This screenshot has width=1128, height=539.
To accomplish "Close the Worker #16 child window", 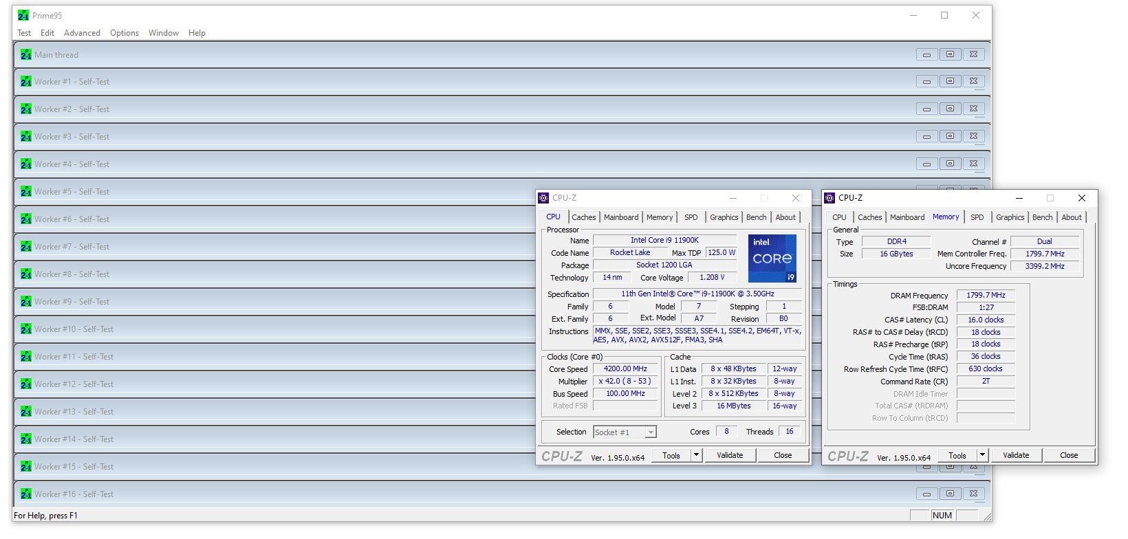I will (x=973, y=494).
